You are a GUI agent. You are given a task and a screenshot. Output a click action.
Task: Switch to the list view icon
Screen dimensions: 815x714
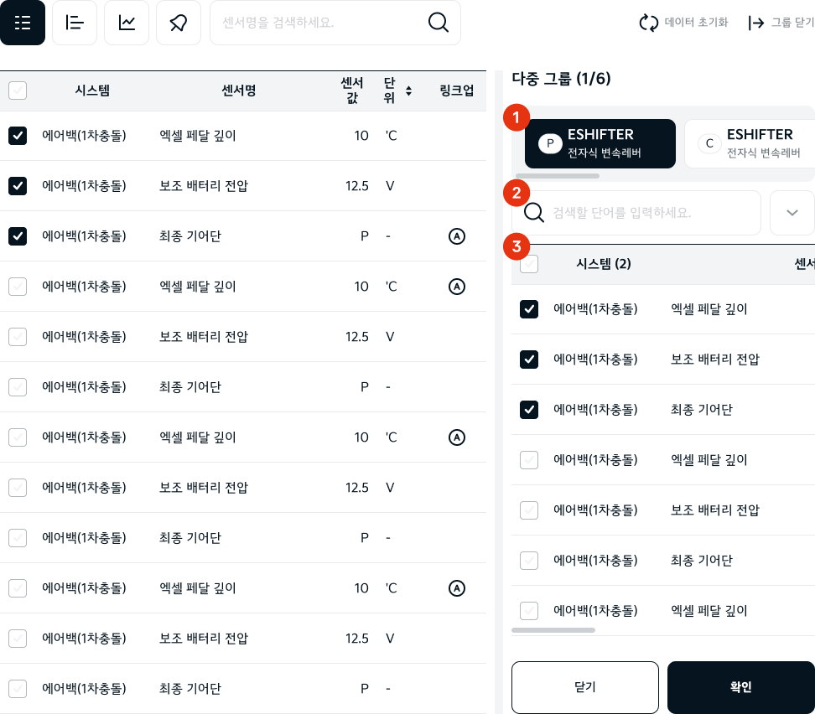click(23, 23)
